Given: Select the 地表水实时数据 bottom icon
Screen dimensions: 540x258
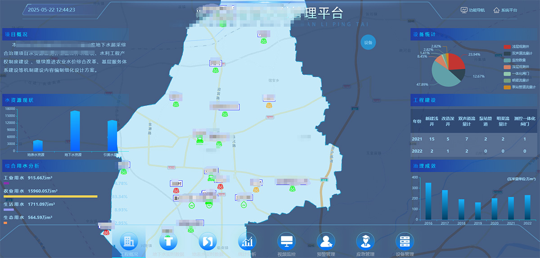Looking at the screenshot, I should click(x=207, y=241).
